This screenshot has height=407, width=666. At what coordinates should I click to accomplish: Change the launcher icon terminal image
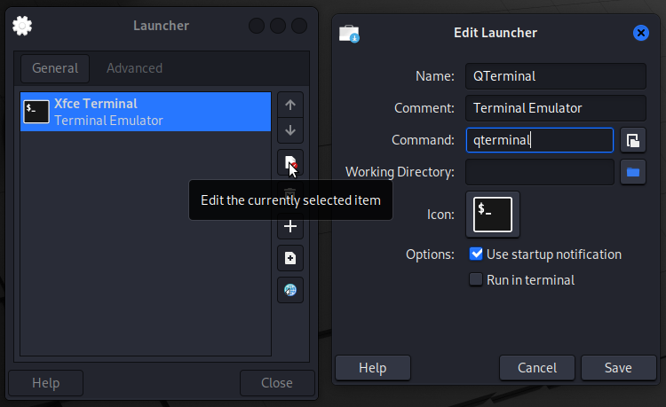coord(493,215)
